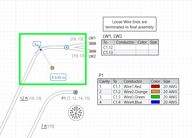Screen dimensions: 192x138
Task: Click the LW2 label
Action: point(92,56)
